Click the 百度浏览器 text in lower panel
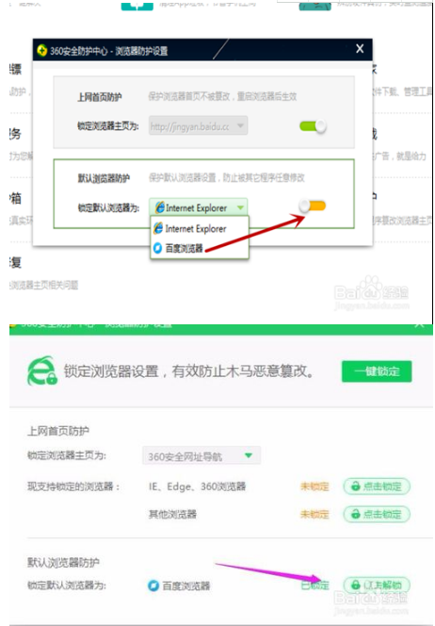Screen dimensions: 435x626 pyautogui.click(x=185, y=585)
